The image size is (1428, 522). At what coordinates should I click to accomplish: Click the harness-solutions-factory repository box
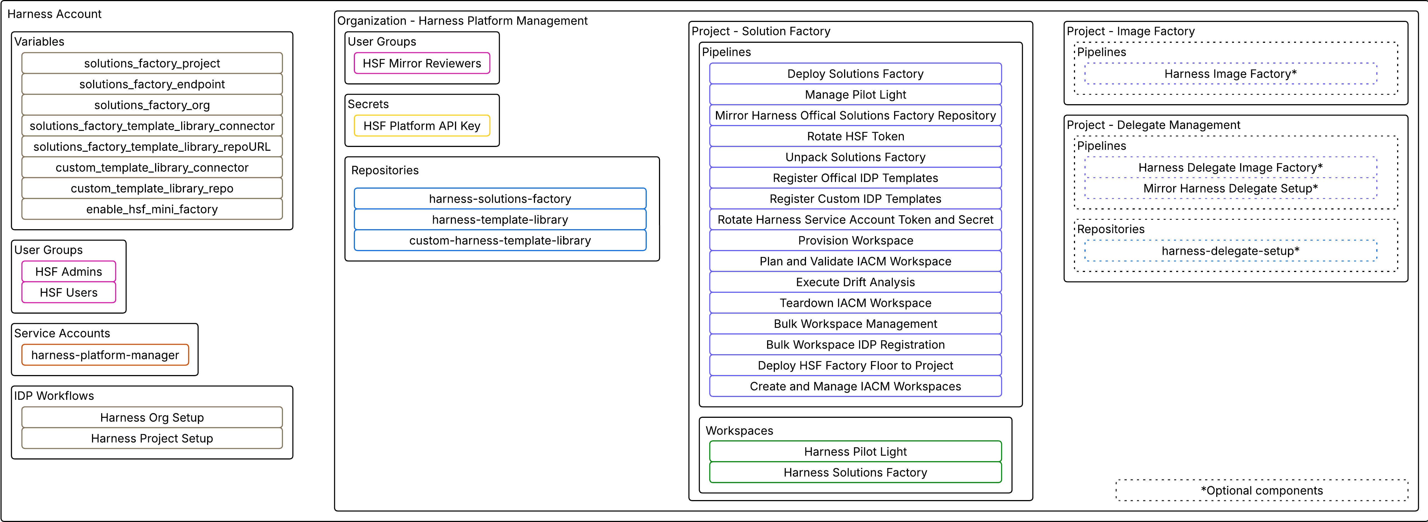pyautogui.click(x=500, y=198)
